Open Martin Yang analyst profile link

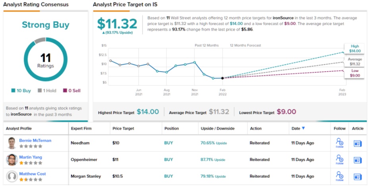coord(31,157)
